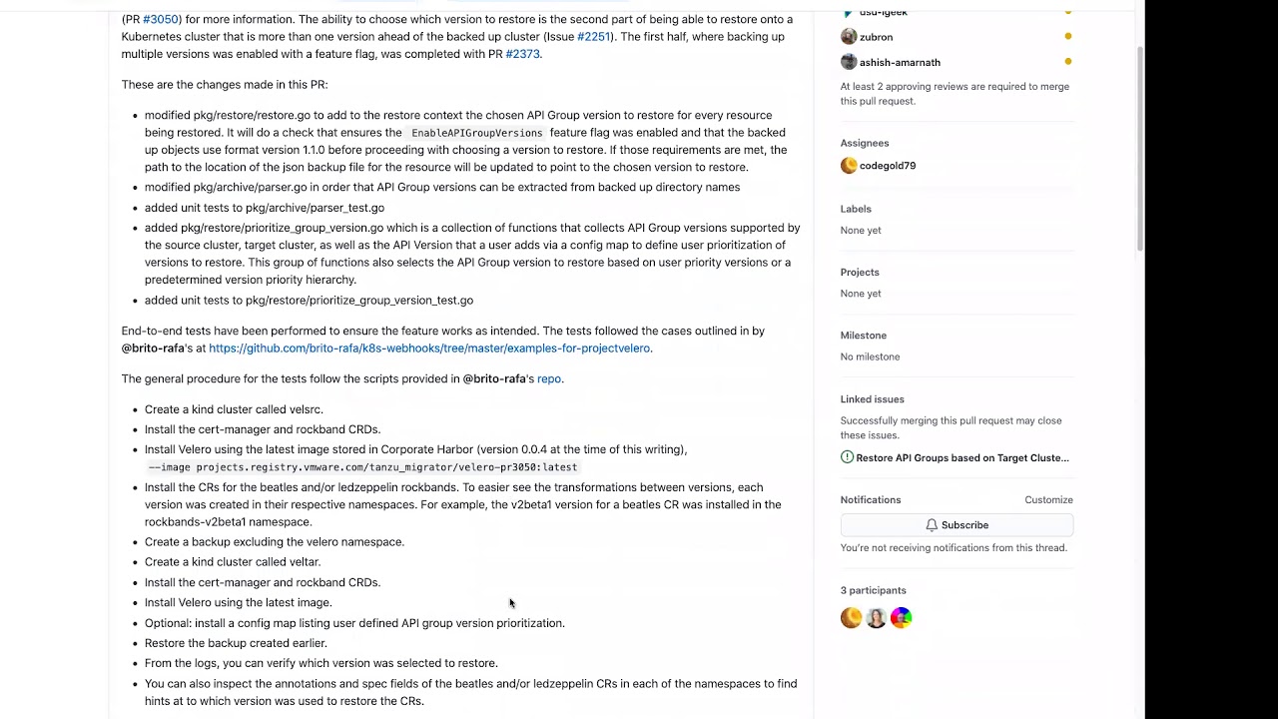Click ashish-amarnath's reviewer avatar
Image resolution: width=1278 pixels, height=719 pixels.
click(x=849, y=62)
